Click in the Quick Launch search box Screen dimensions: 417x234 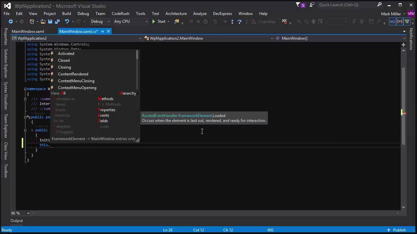347,5
